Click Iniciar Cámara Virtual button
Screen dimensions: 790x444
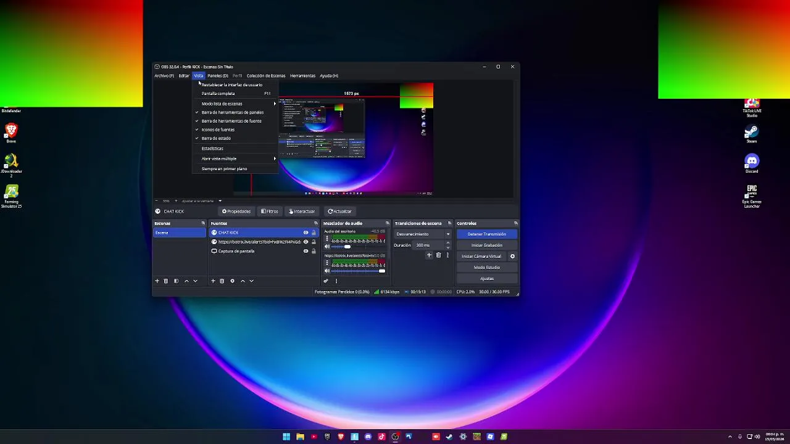pos(481,257)
